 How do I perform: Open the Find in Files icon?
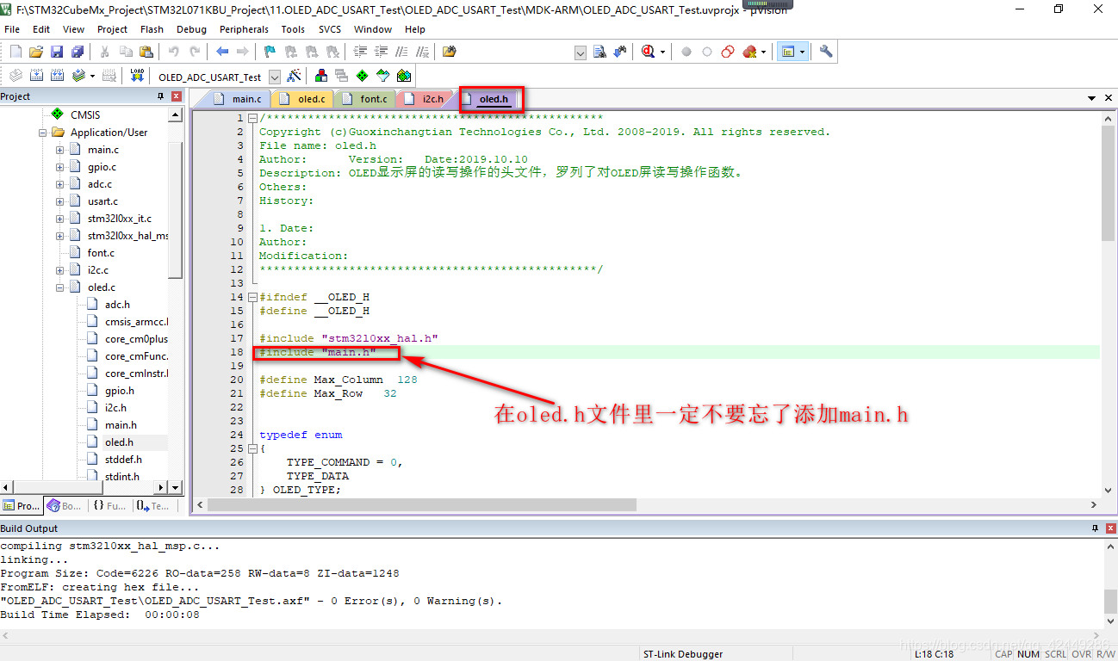tap(449, 52)
